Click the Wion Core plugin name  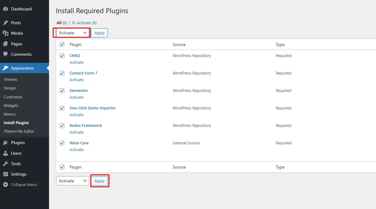79,143
